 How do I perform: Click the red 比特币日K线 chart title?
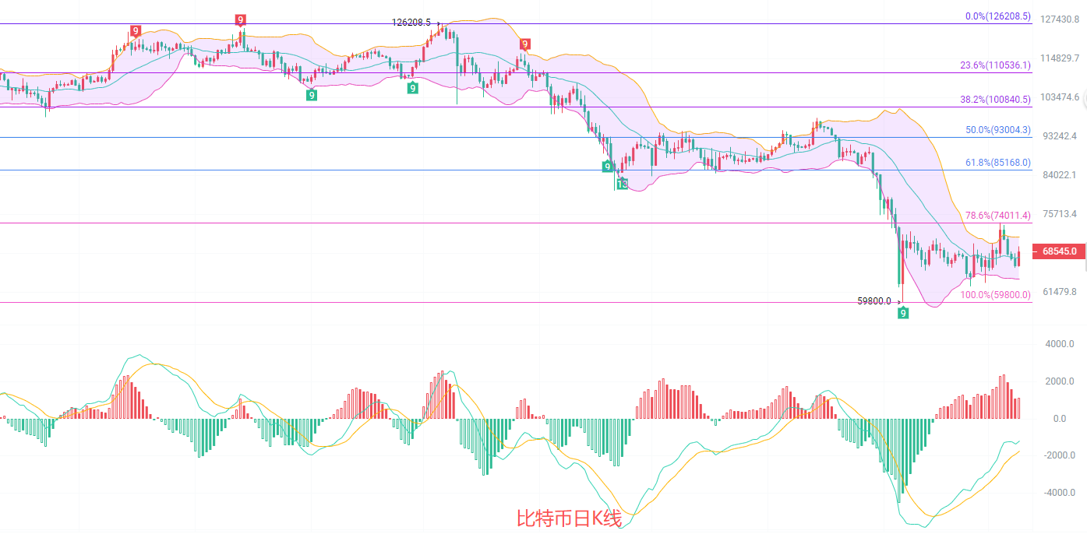point(569,518)
